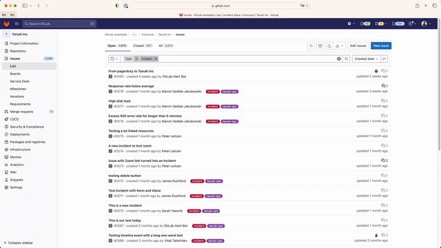Click the Edit issues button
Viewport: 441px width, 248px height.
click(358, 46)
